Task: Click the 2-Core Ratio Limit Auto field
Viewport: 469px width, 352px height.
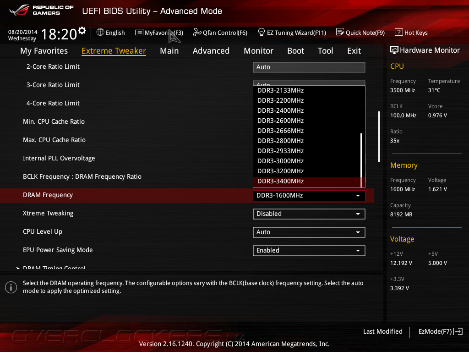Action: point(309,67)
